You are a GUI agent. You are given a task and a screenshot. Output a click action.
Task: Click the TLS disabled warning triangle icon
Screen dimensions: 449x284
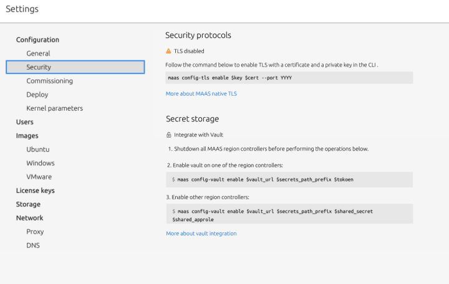(x=168, y=51)
